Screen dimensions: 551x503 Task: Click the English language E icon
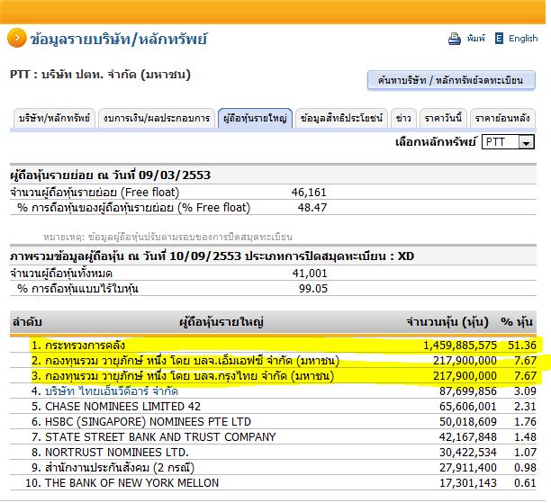click(499, 39)
